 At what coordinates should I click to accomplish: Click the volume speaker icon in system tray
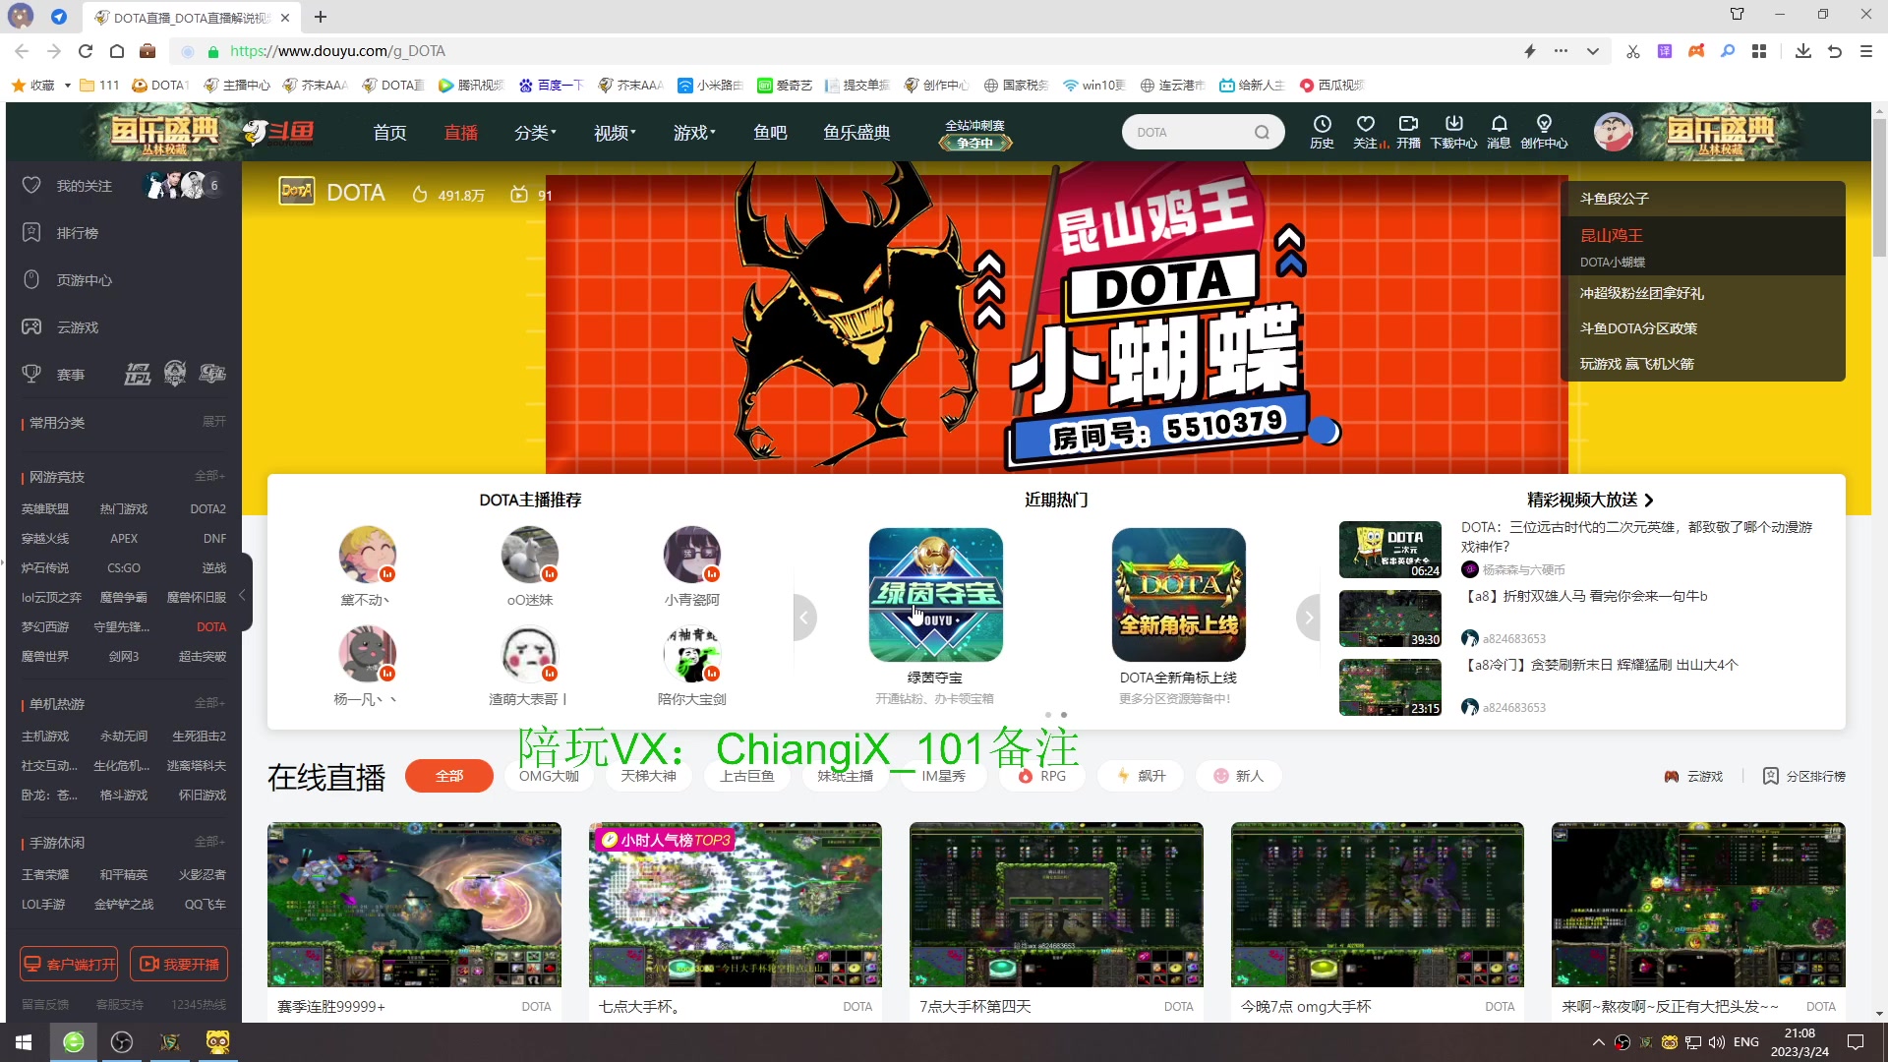[1717, 1042]
